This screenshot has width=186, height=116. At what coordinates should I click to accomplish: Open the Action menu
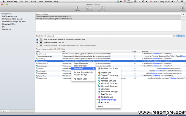click(34, 1)
